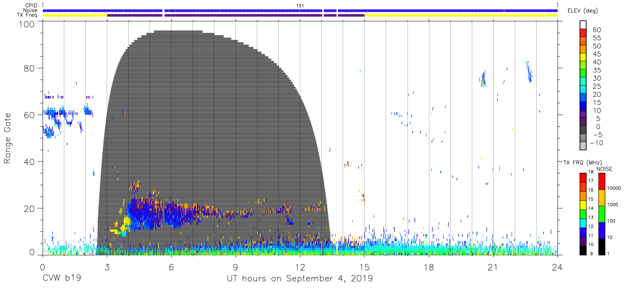Pick the red top segment of TX FRQ colorbar

pyautogui.click(x=583, y=177)
